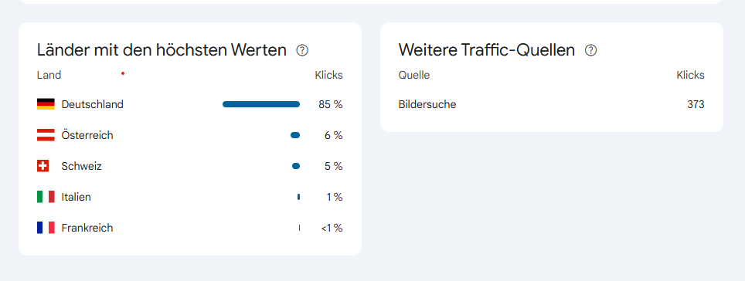Click the French flag icon
The image size is (745, 281).
[46, 228]
